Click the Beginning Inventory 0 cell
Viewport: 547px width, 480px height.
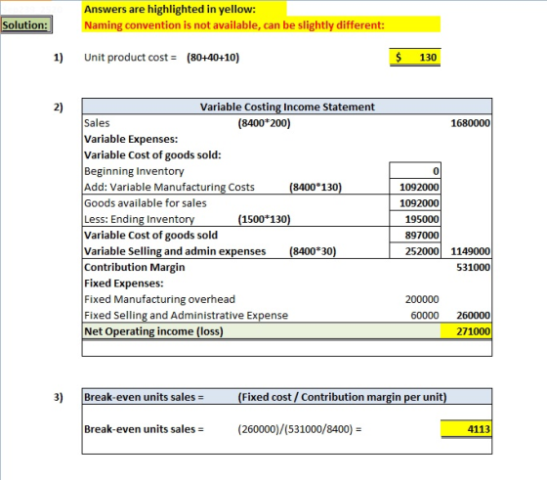pyautogui.click(x=415, y=171)
